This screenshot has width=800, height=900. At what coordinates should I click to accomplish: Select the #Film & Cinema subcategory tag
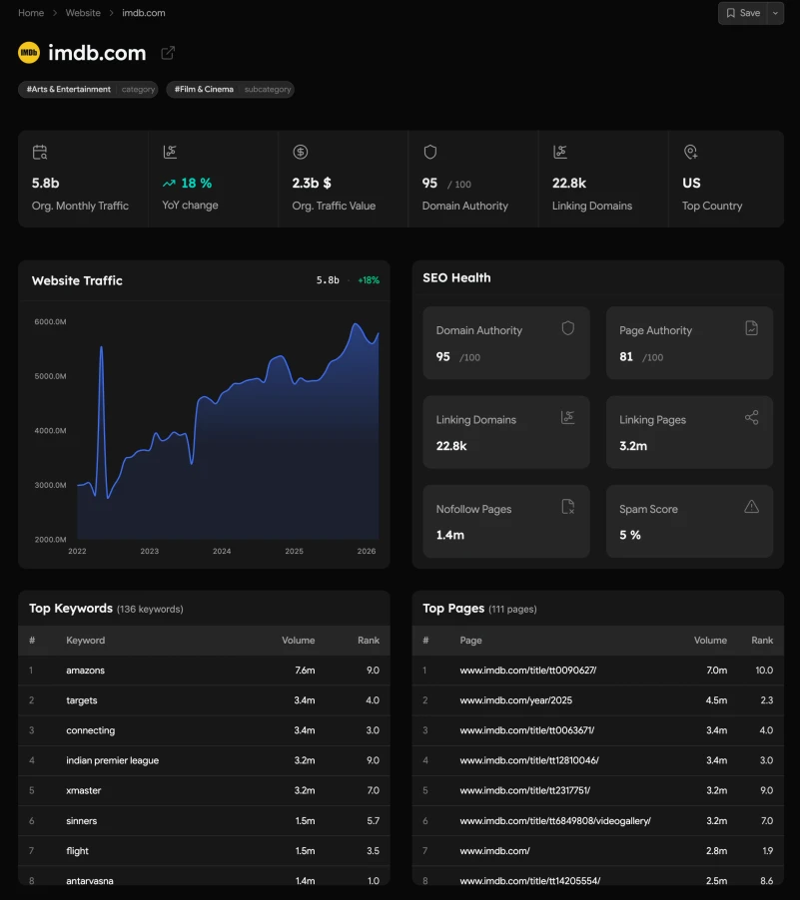pyautogui.click(x=230, y=89)
